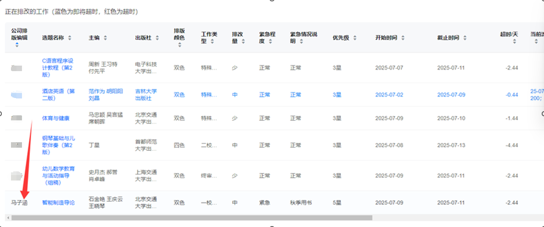Sort by 公司排版编辑 column sort icon

click(17, 45)
